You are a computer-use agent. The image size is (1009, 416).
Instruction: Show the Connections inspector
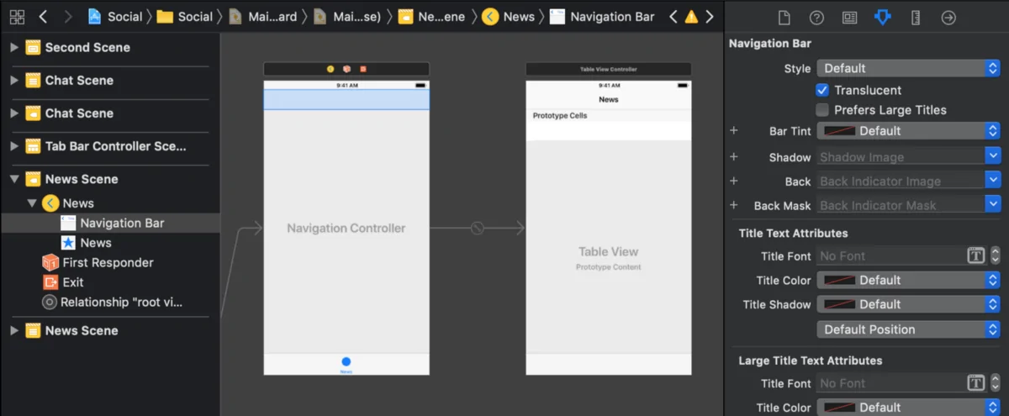point(948,18)
